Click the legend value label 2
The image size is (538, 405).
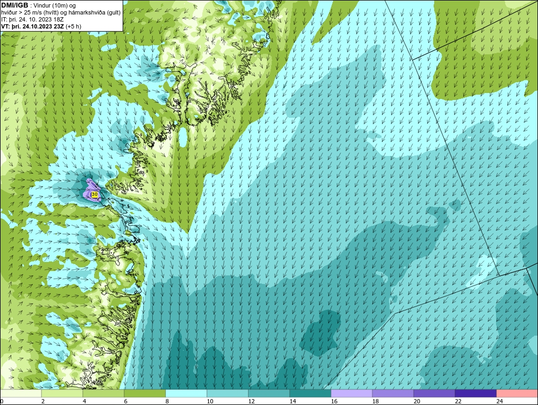tap(43, 401)
